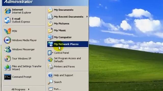This screenshot has width=163, height=91.
Task: Choose the My Computer label
Action: click(63, 37)
